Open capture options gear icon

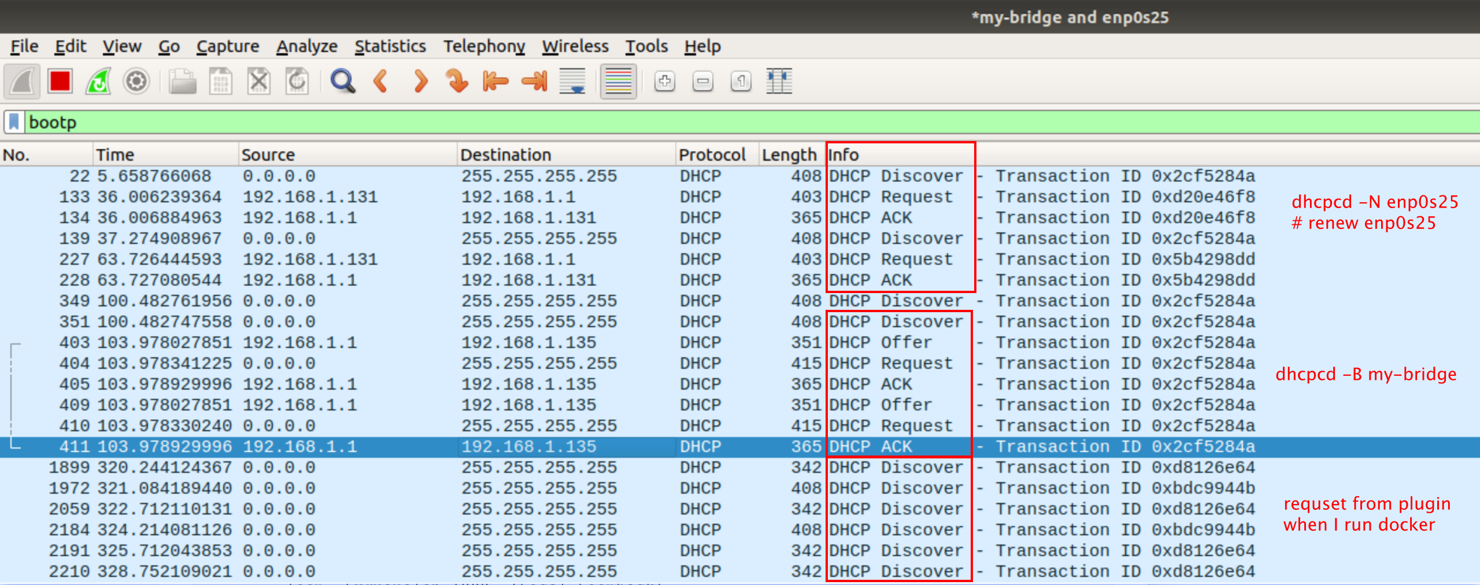(136, 82)
